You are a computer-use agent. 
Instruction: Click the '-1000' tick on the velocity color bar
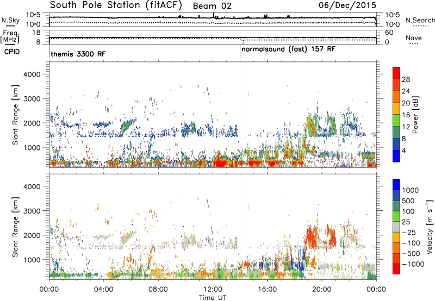point(413,264)
